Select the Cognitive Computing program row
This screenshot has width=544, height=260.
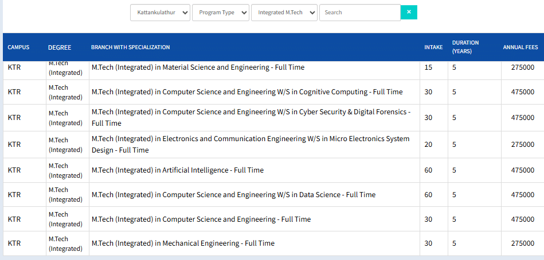(x=247, y=92)
